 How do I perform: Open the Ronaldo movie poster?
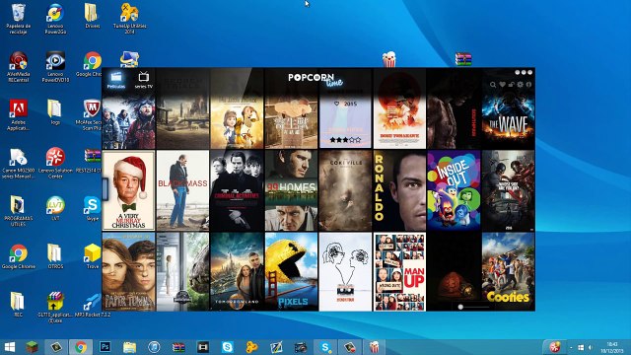point(399,190)
